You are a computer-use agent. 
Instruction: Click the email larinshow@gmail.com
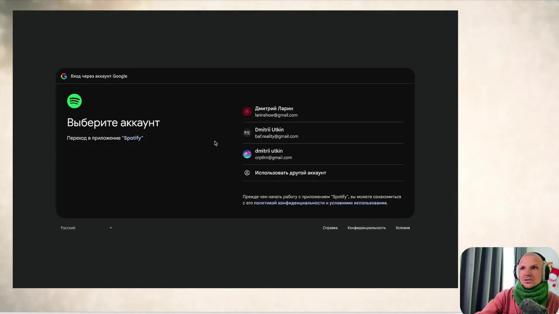click(x=276, y=115)
